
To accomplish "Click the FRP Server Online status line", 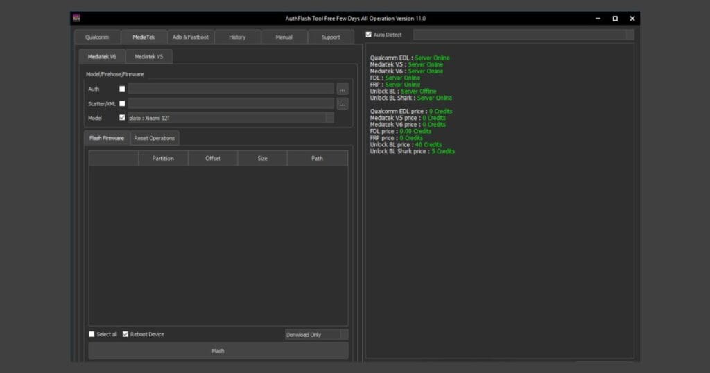I will tap(395, 85).
